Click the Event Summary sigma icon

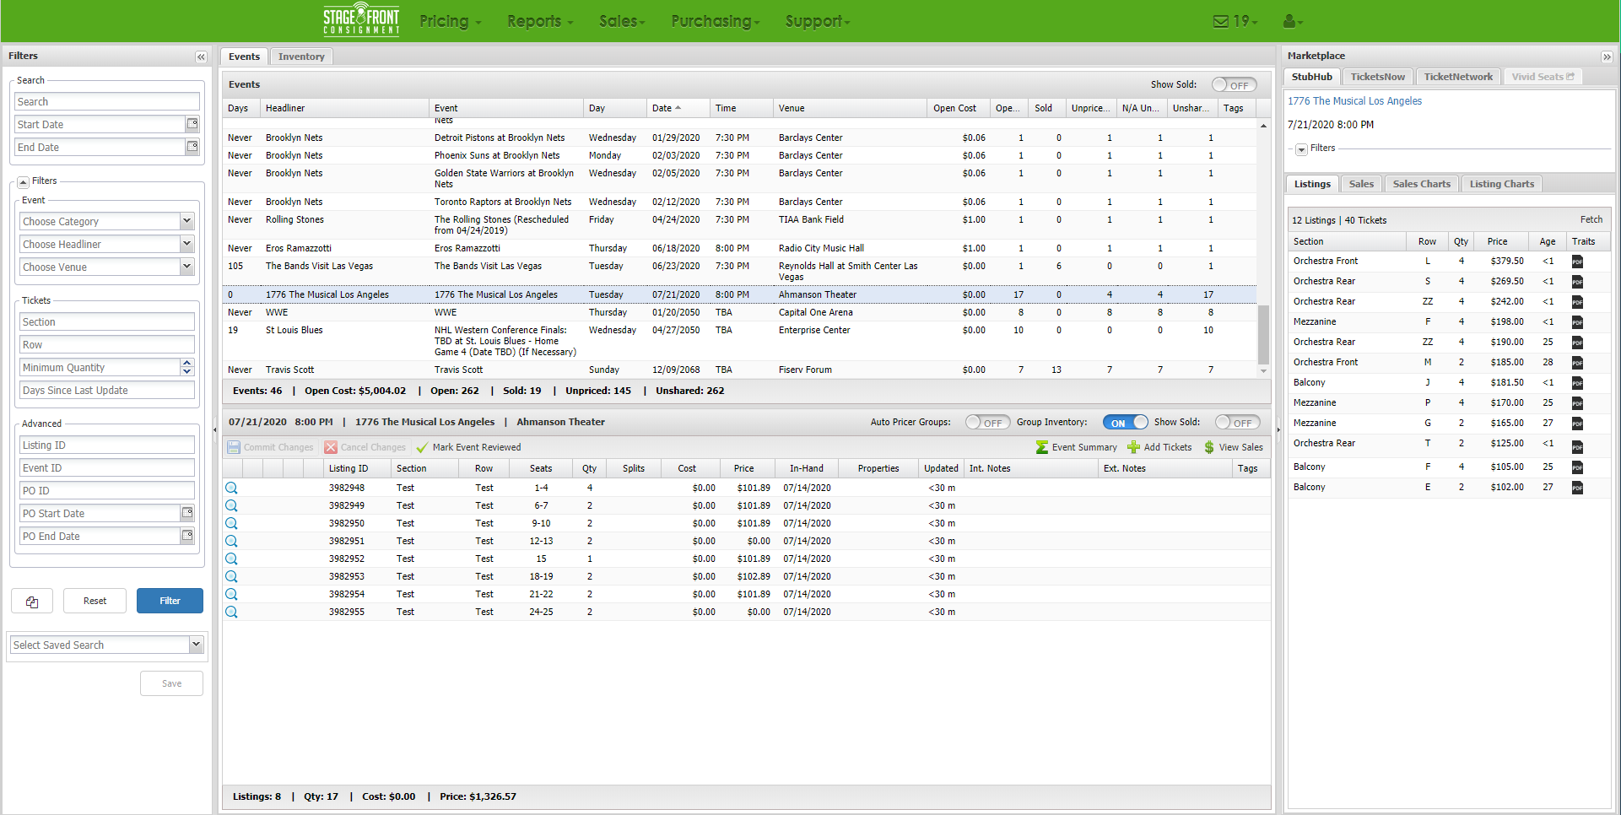coord(1042,447)
